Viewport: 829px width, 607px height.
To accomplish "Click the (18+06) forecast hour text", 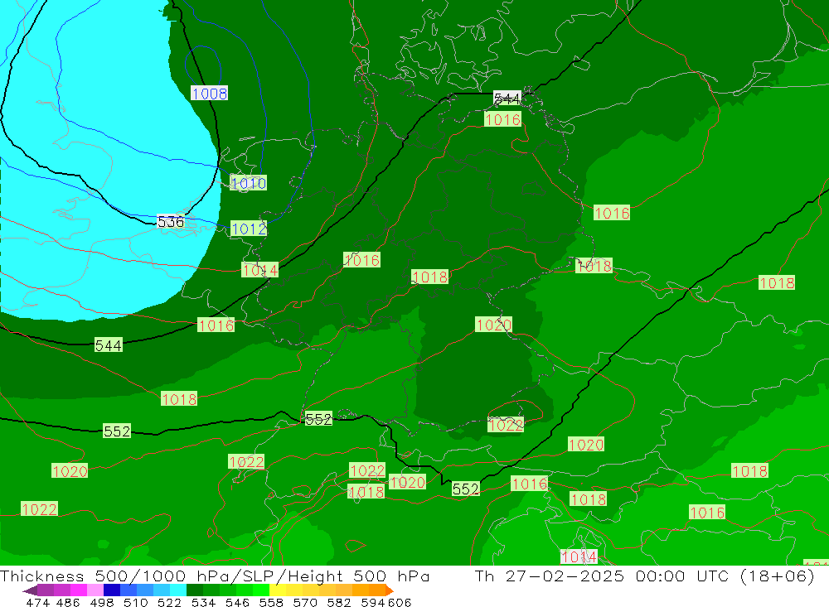I will 778,576.
